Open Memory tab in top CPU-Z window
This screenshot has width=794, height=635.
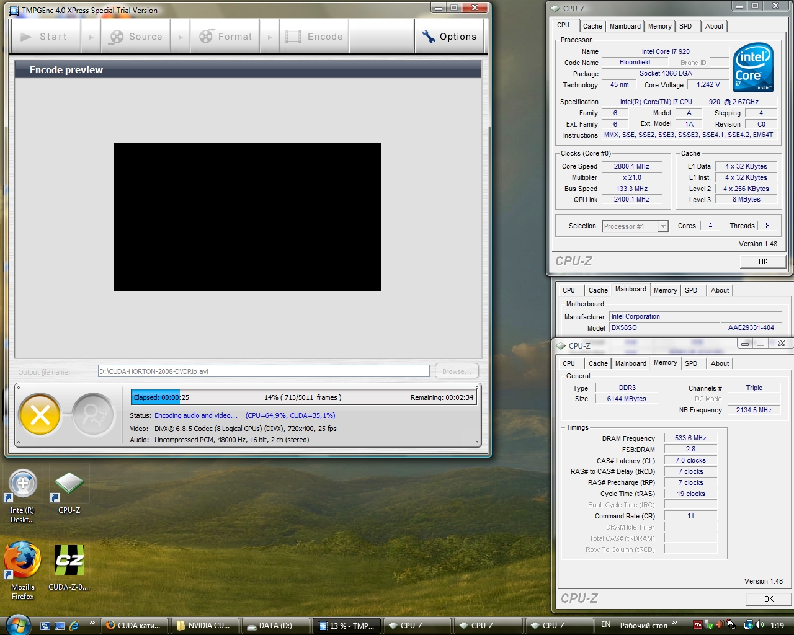click(x=659, y=26)
